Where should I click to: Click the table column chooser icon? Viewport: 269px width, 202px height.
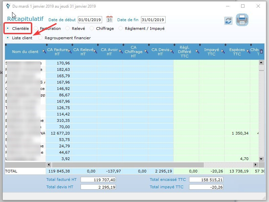coord(261,51)
